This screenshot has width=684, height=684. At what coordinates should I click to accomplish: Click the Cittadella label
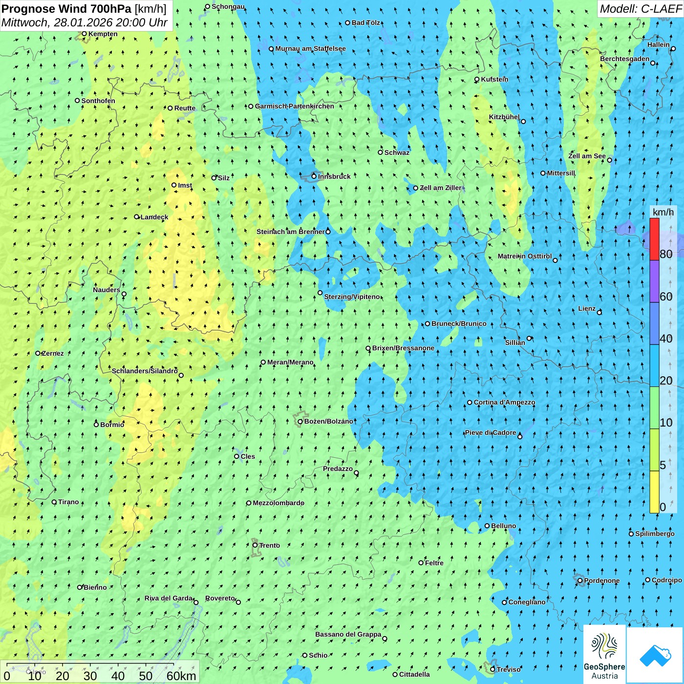coord(415,674)
